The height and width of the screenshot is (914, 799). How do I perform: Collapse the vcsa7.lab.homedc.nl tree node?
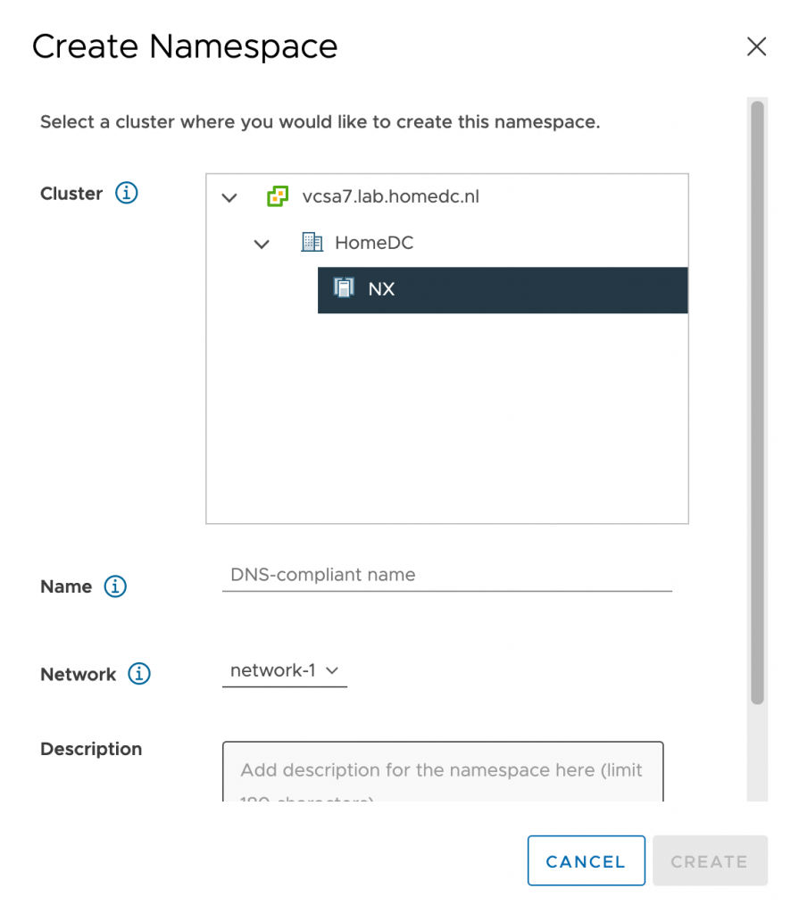(x=229, y=198)
